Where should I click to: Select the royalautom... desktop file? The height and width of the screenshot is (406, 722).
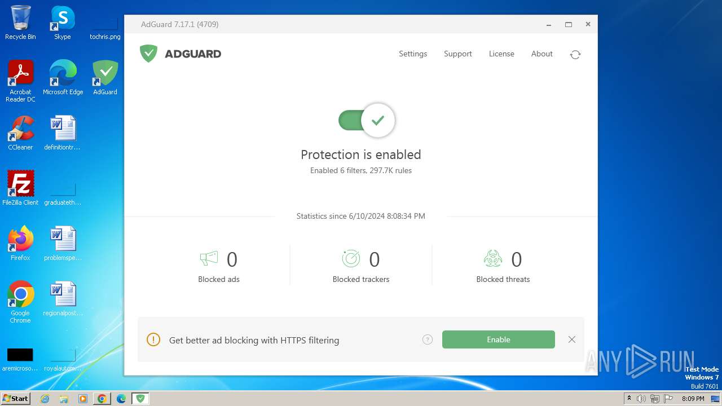pos(63,360)
